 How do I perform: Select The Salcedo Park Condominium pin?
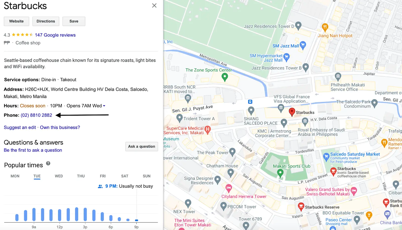click(x=374, y=103)
